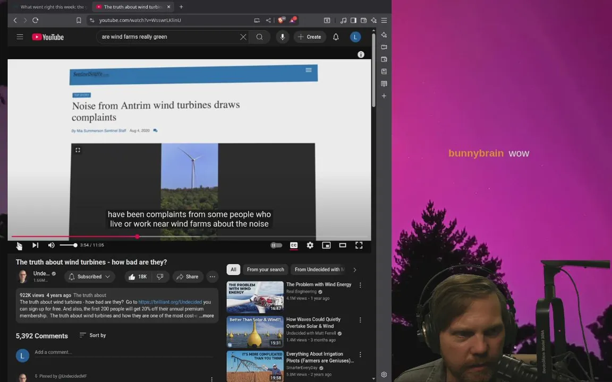This screenshot has height=382, width=612.
Task: Open the Undecided channel avatar
Action: point(23,276)
